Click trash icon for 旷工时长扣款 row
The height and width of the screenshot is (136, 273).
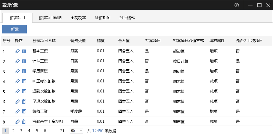[x=24, y=81]
